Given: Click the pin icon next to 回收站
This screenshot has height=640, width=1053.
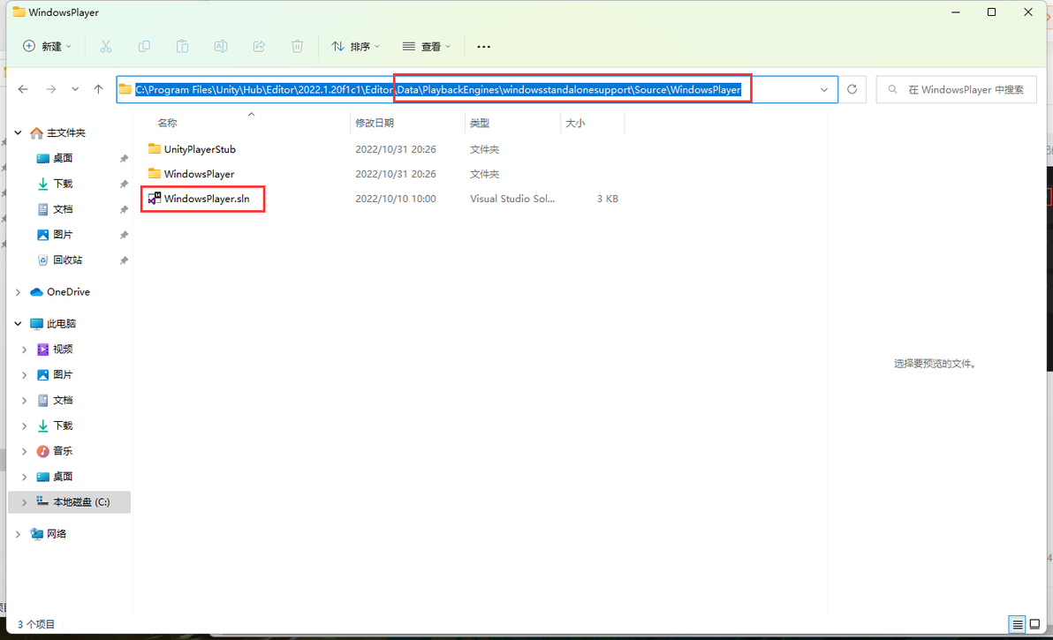Looking at the screenshot, I should tap(124, 260).
